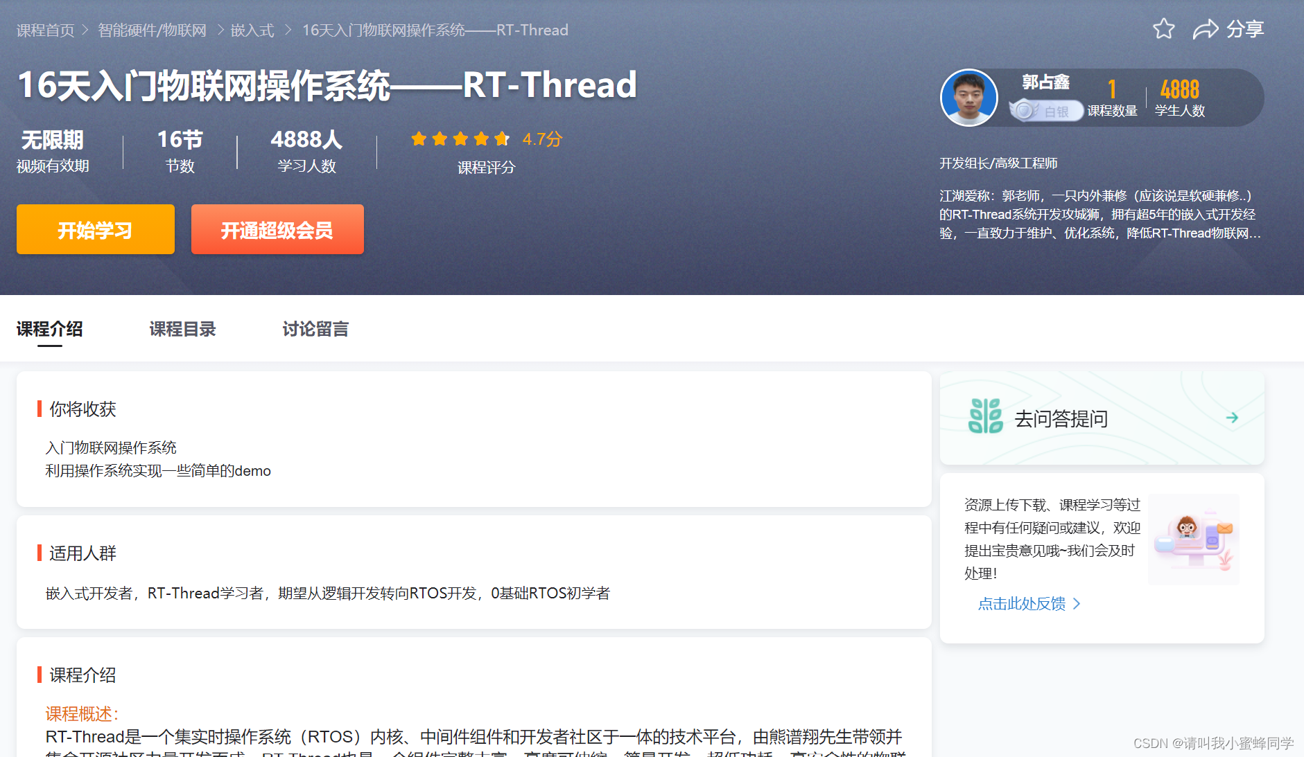Open the 分享 share label
Screen dimensions: 1304x757
pos(1245,29)
